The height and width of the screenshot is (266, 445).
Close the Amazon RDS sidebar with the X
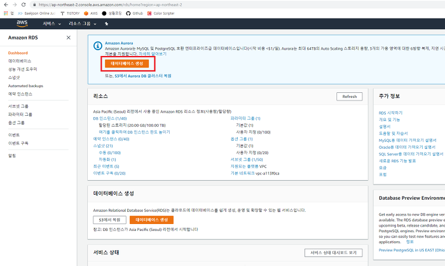pos(69,38)
